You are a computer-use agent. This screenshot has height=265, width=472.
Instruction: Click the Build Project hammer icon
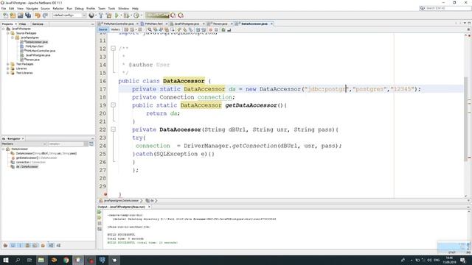pos(101,15)
